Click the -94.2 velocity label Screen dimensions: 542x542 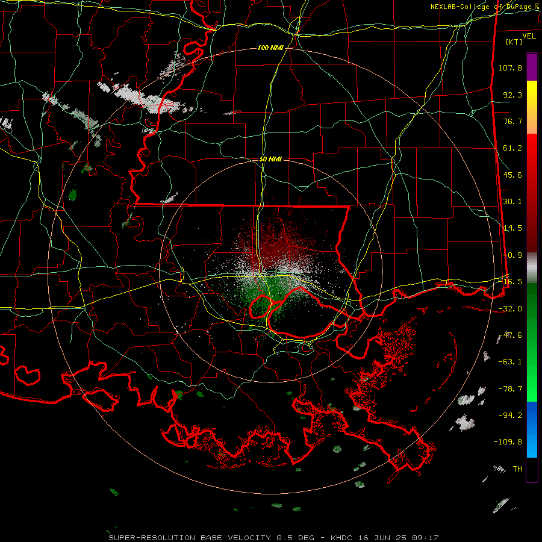[510, 415]
